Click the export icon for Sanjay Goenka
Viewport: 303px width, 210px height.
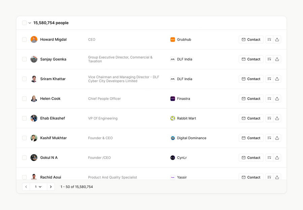tap(277, 59)
